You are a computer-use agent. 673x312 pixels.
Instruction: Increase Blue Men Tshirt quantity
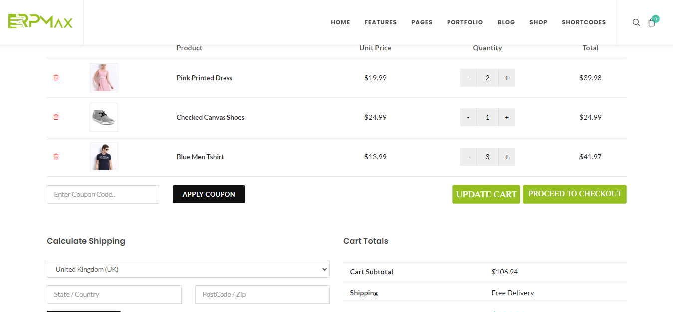pyautogui.click(x=506, y=157)
